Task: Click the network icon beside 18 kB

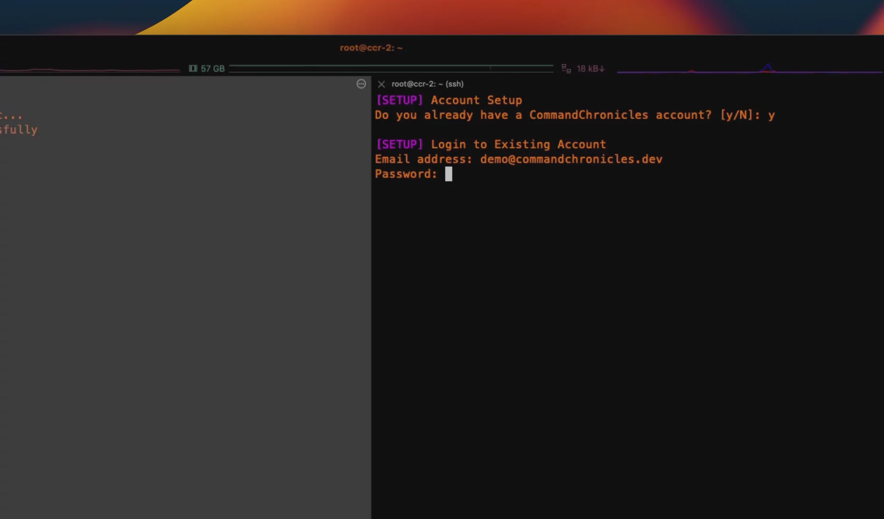Action: pos(566,69)
